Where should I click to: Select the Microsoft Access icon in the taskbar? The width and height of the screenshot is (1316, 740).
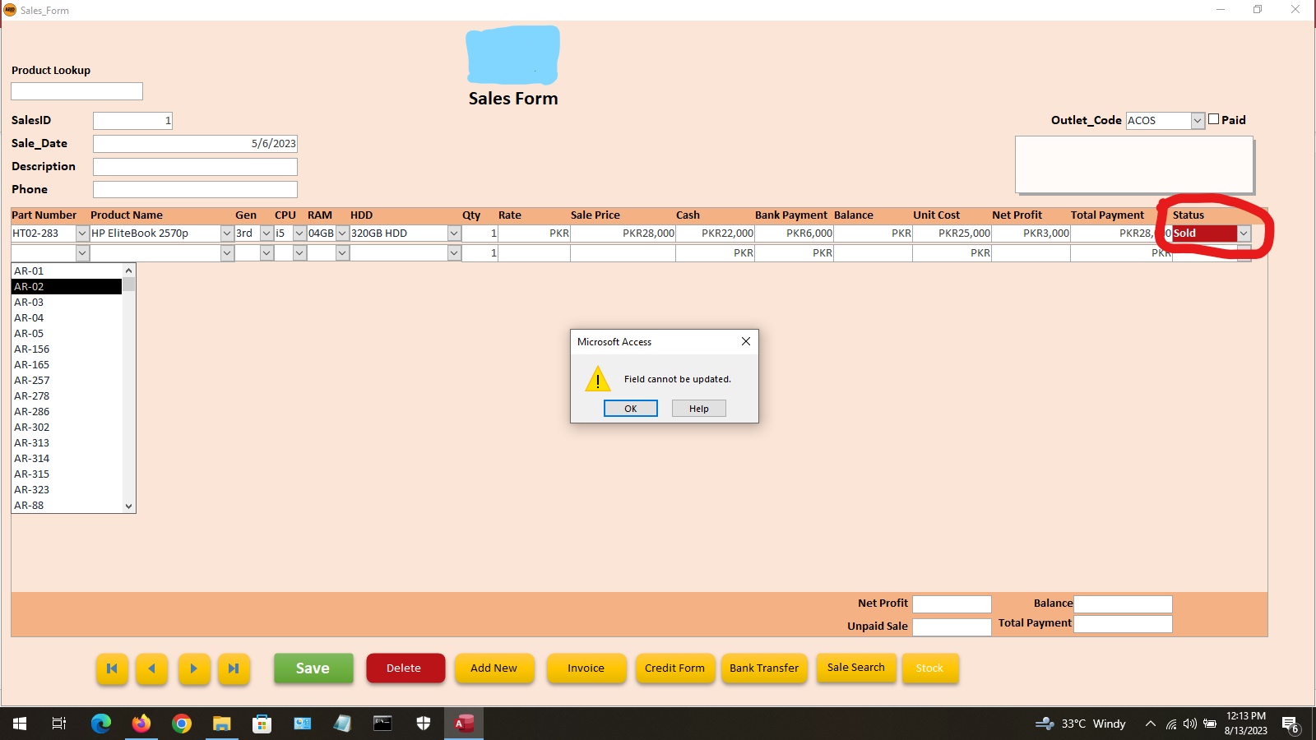[x=462, y=724]
